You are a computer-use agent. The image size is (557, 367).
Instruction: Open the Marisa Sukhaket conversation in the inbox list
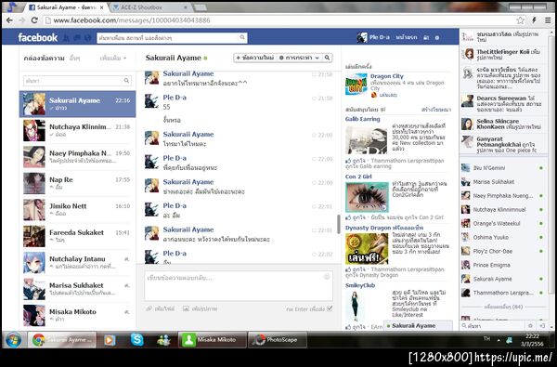77,289
